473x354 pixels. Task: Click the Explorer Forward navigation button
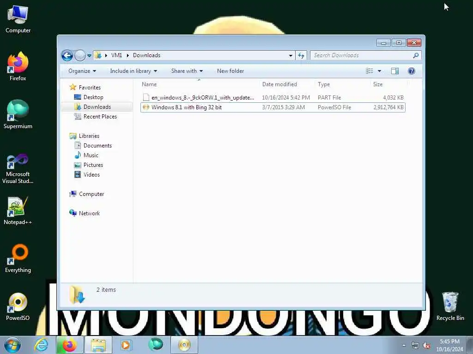[80, 55]
